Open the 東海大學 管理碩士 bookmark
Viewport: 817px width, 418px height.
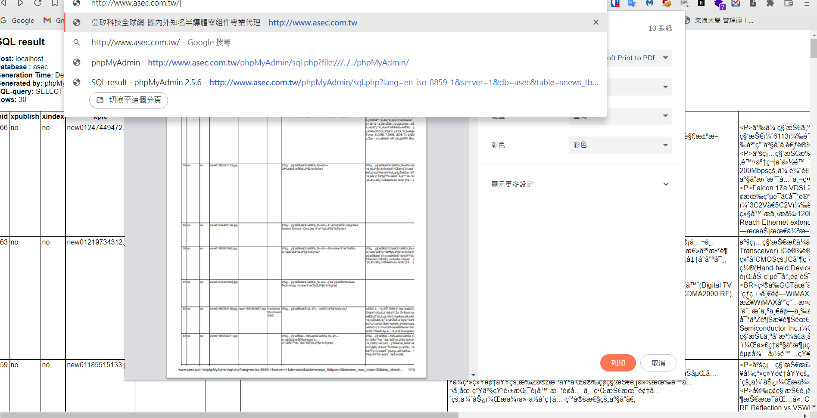tap(719, 20)
